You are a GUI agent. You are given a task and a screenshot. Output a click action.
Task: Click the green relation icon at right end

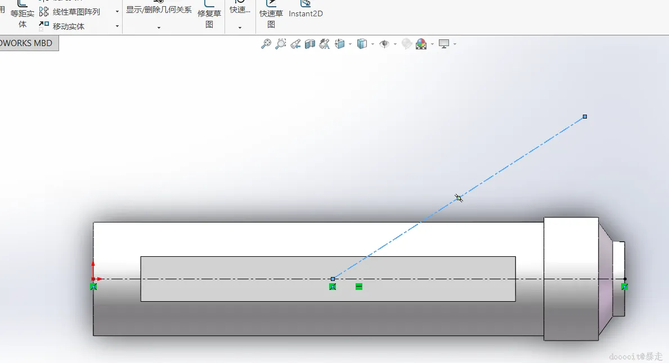click(625, 287)
